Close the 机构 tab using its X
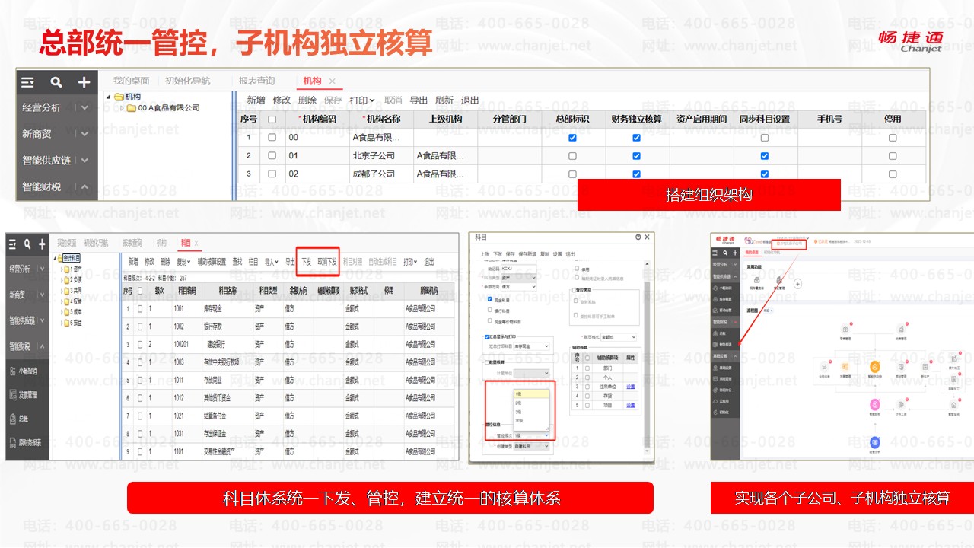Viewport: 974px width, 548px height. [332, 81]
